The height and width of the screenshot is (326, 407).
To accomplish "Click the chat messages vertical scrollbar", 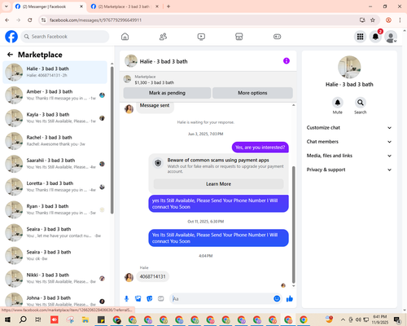I will point(293,224).
